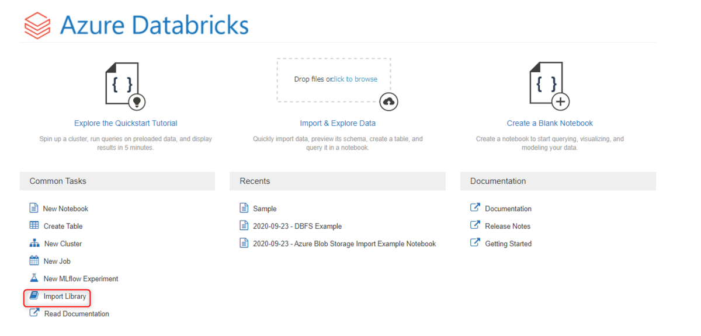701x336 pixels.
Task: Click the Common Tasks section header
Action: point(117,181)
